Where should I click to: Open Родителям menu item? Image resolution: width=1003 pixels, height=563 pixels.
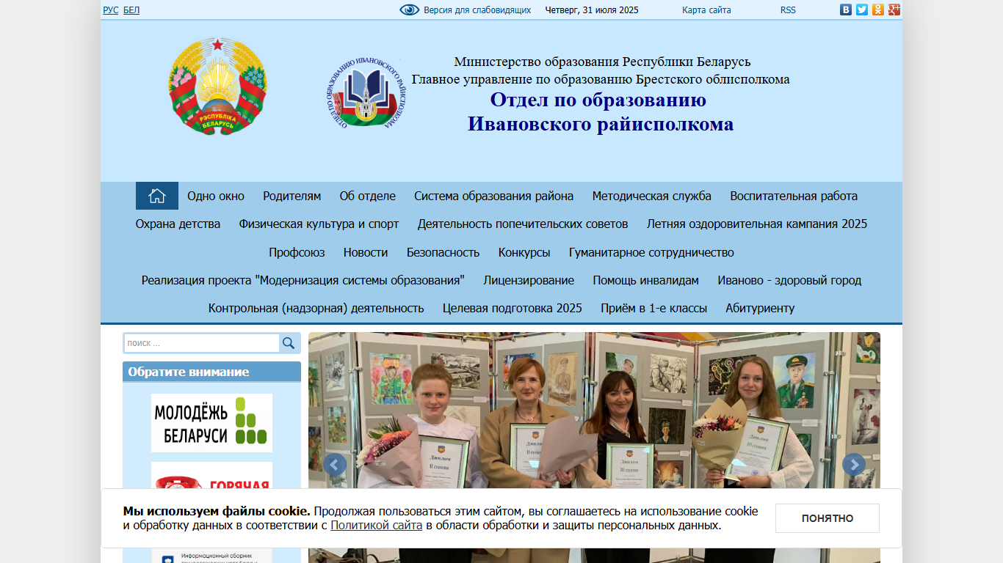click(x=292, y=196)
